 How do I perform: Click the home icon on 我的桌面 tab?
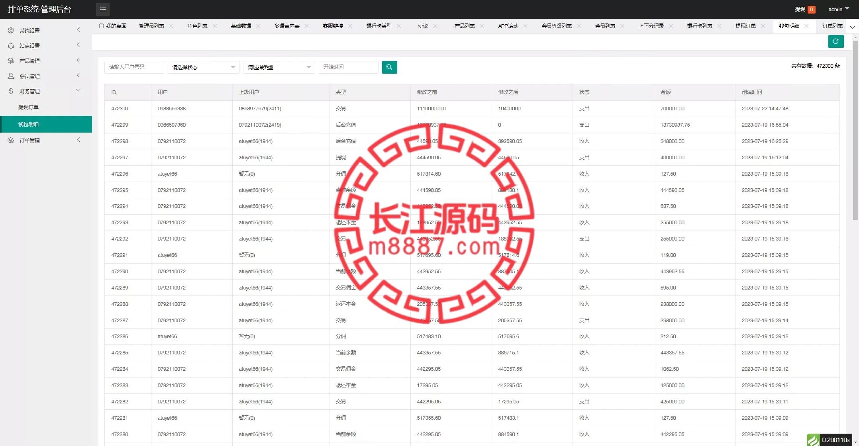tap(101, 25)
